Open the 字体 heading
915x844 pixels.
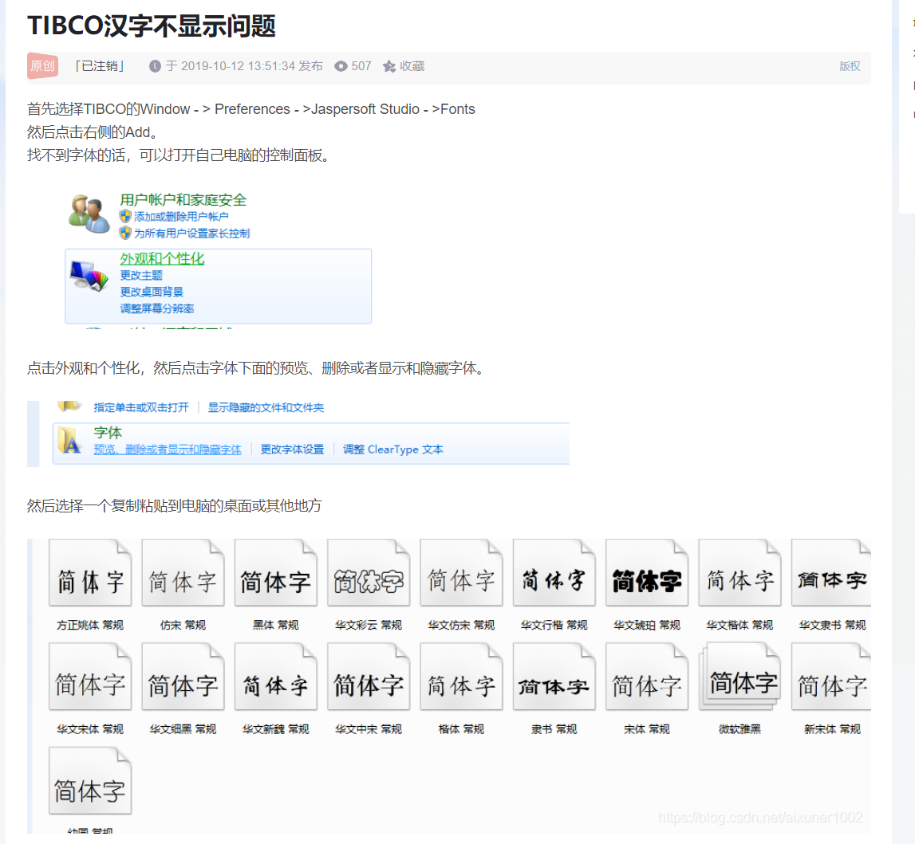[108, 433]
